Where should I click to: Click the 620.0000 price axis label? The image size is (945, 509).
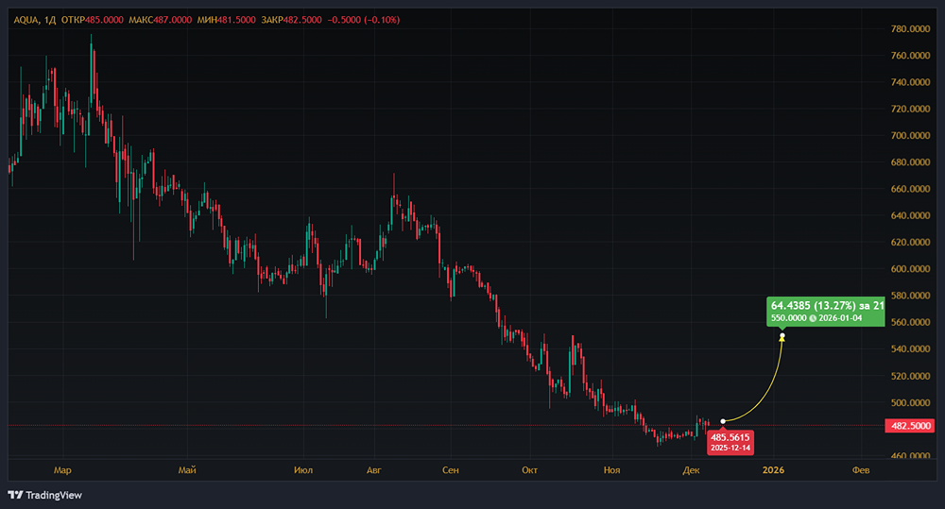tap(910, 242)
